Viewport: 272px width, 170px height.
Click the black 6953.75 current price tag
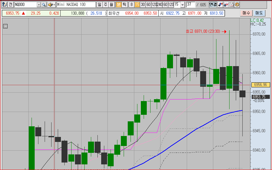(x=261, y=97)
